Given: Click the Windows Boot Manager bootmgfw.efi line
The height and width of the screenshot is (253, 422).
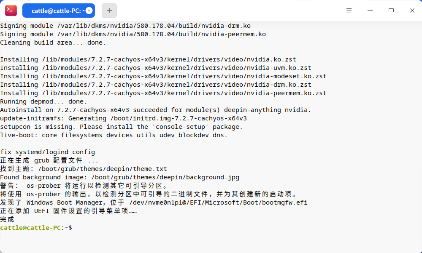Looking at the screenshot, I should [154, 202].
